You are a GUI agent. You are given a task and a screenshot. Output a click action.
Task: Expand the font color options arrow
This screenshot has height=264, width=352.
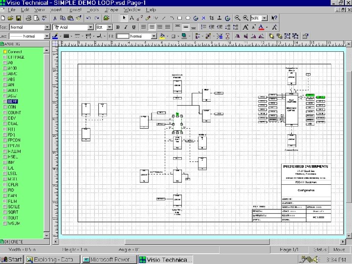267,27
